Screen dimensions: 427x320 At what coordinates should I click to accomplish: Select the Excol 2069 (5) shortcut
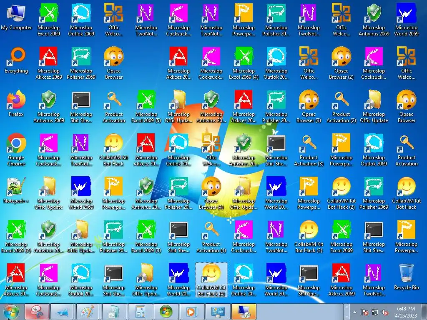click(146, 106)
